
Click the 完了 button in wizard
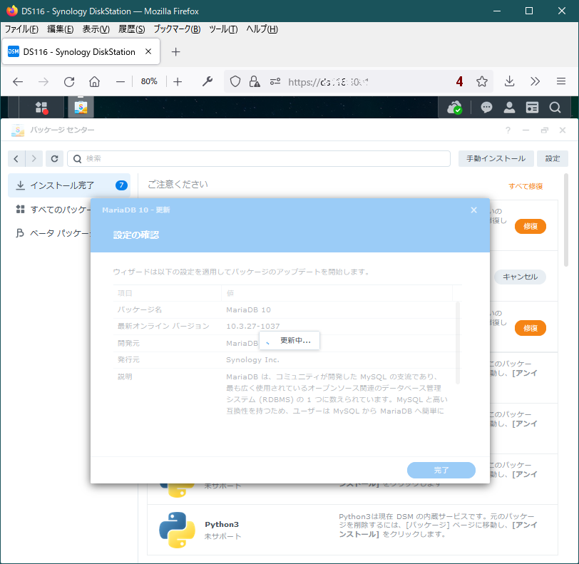pos(441,470)
